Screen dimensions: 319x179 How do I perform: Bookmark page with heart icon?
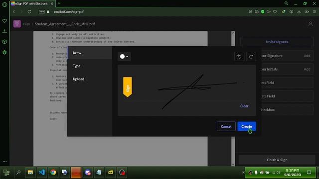point(275,12)
